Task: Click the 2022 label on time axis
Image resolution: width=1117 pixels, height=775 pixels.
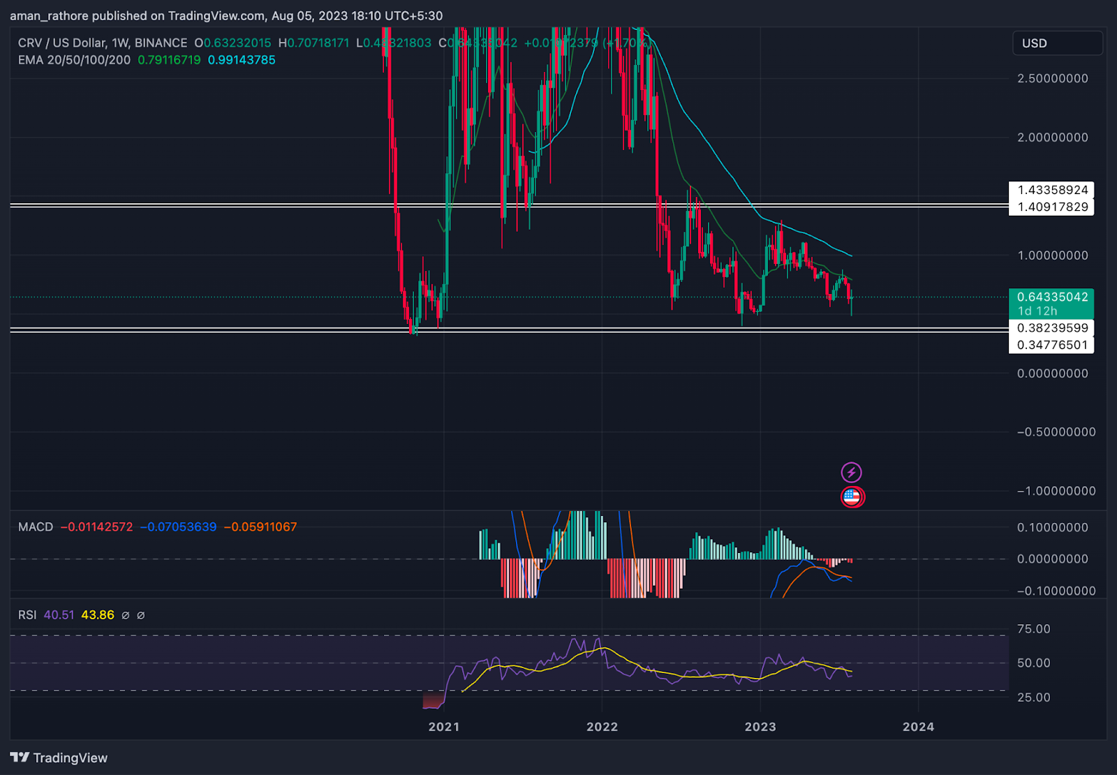Action: (x=602, y=727)
